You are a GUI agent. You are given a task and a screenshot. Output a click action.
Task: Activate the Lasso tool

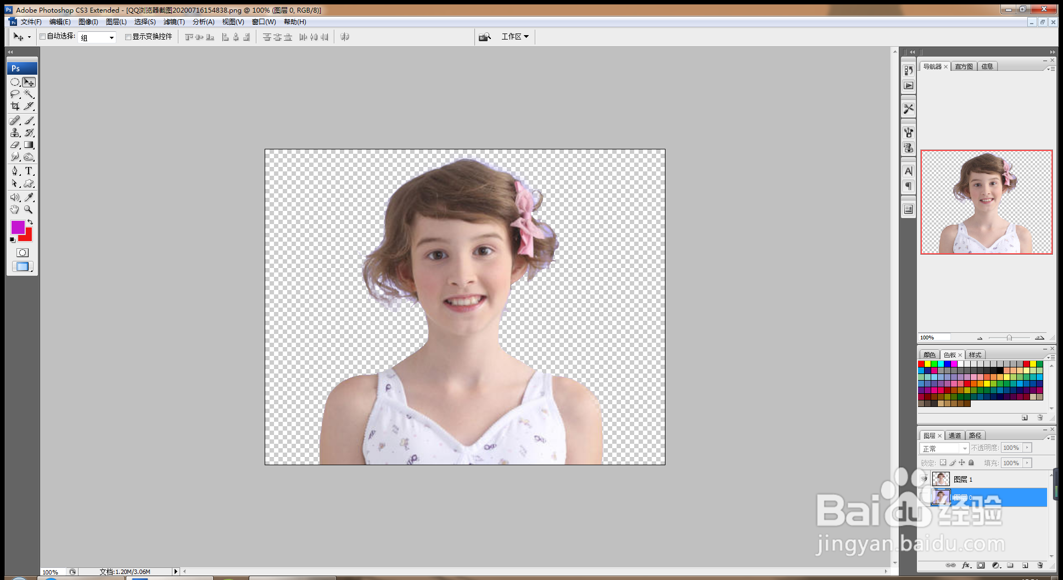point(15,94)
